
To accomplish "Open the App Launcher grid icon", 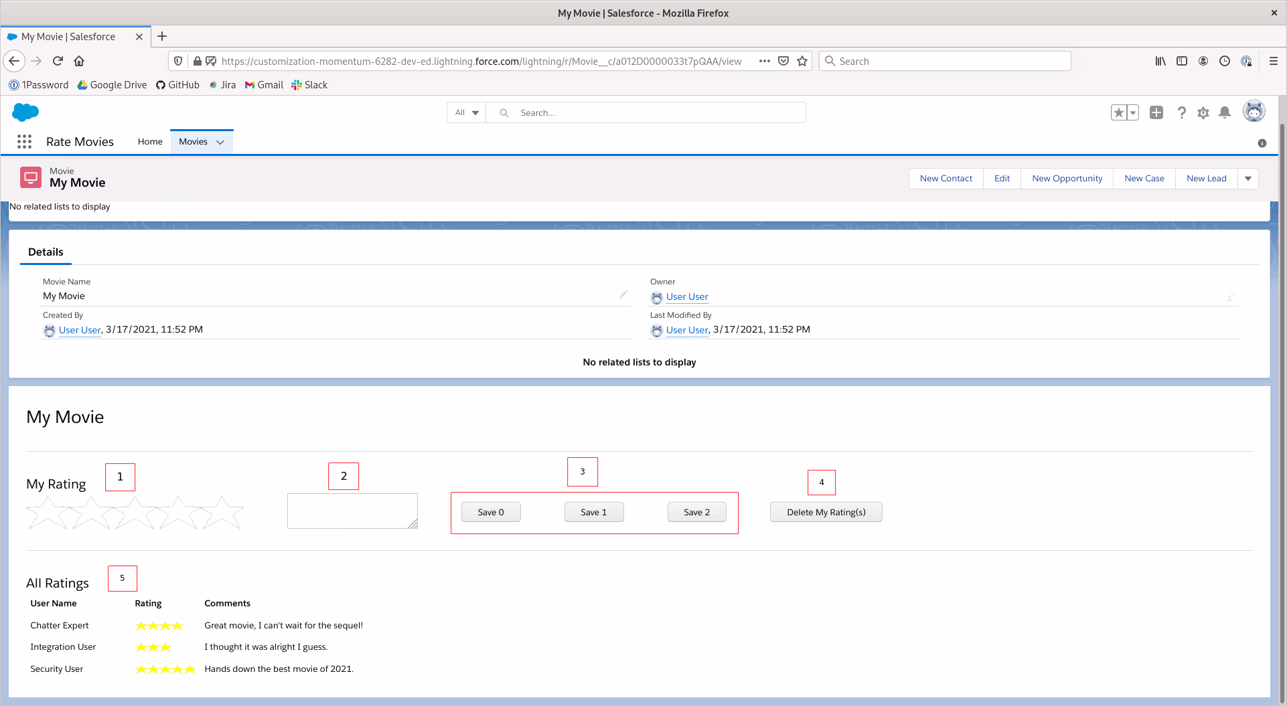I will 25,141.
